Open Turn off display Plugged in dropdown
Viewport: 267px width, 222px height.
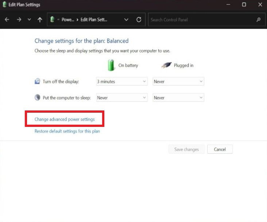178,82
